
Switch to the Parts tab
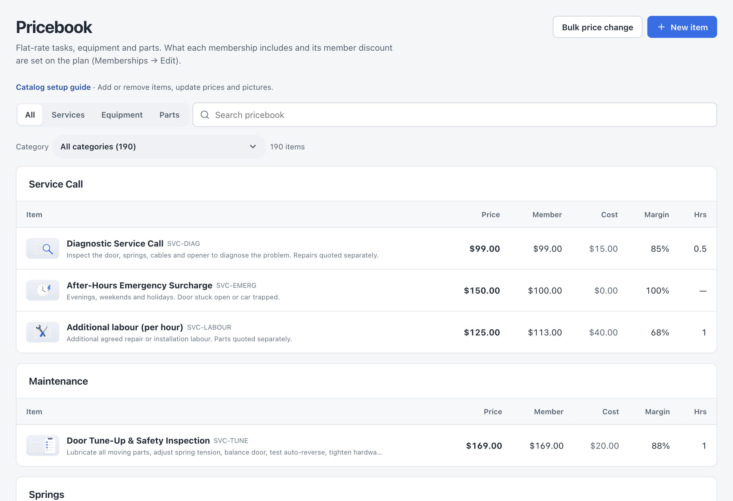tap(170, 115)
